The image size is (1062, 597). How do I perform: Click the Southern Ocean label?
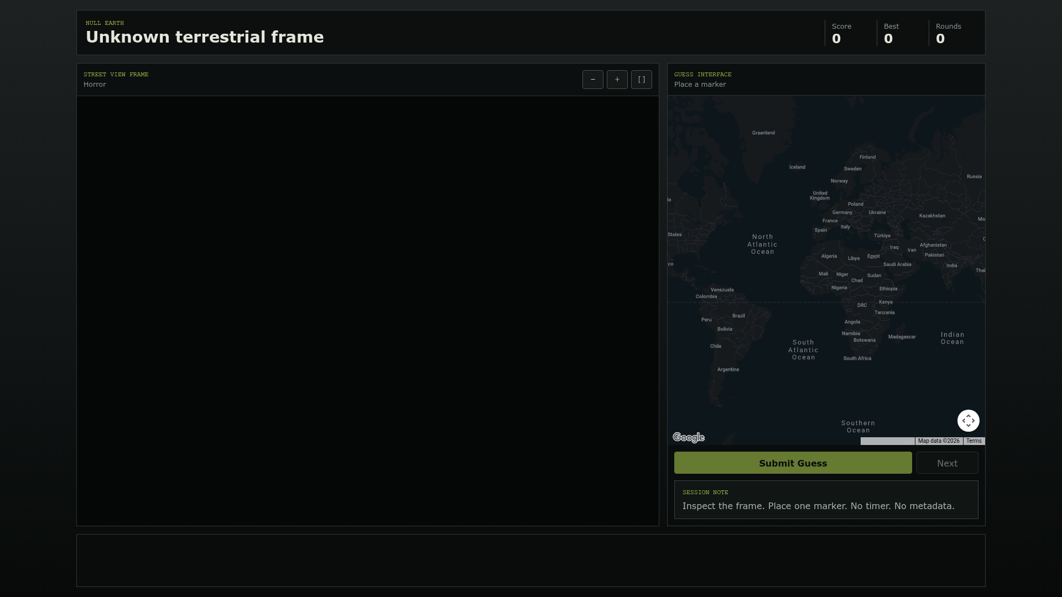point(858,427)
